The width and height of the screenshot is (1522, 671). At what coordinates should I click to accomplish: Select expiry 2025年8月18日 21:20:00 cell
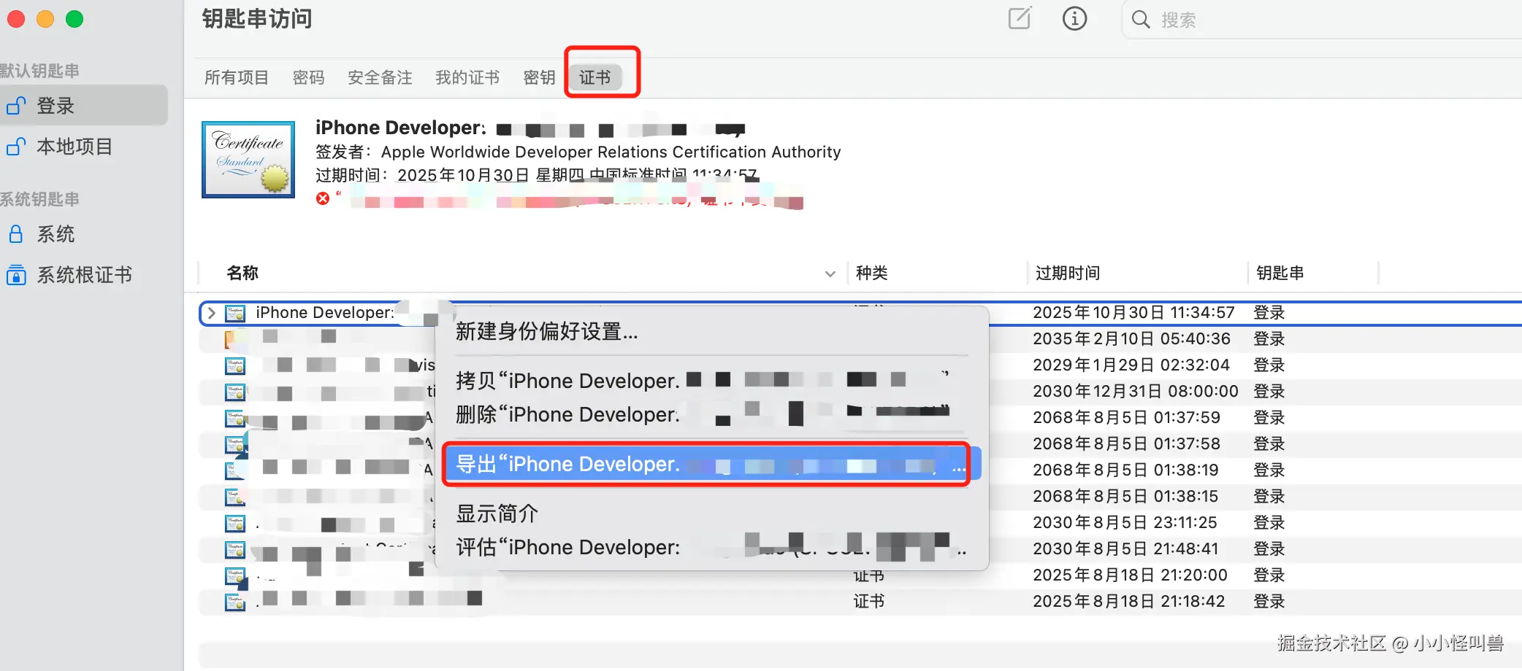1130,575
